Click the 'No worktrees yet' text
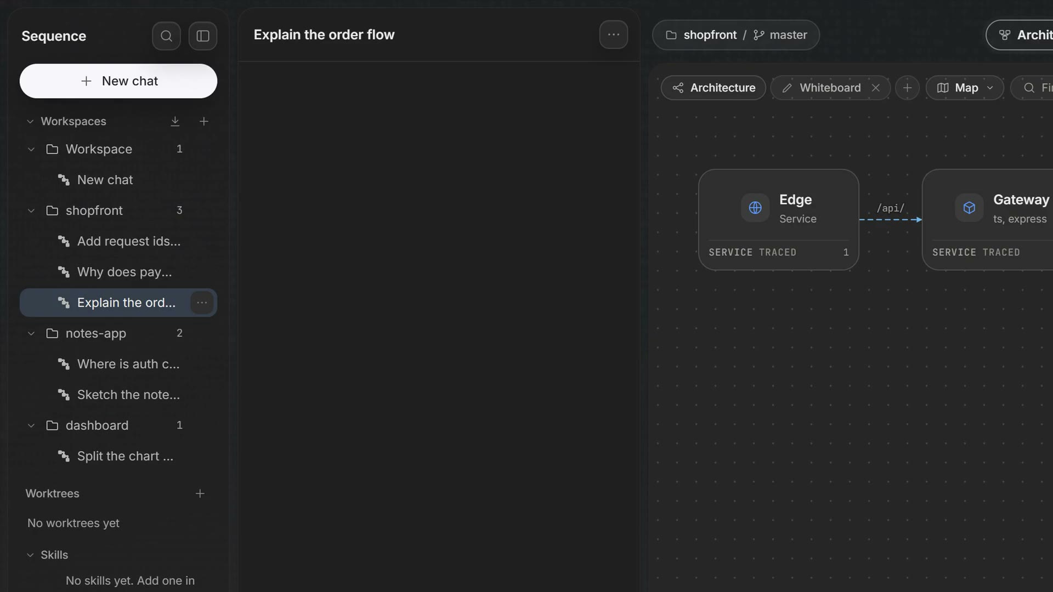This screenshot has width=1053, height=592. tap(73, 523)
